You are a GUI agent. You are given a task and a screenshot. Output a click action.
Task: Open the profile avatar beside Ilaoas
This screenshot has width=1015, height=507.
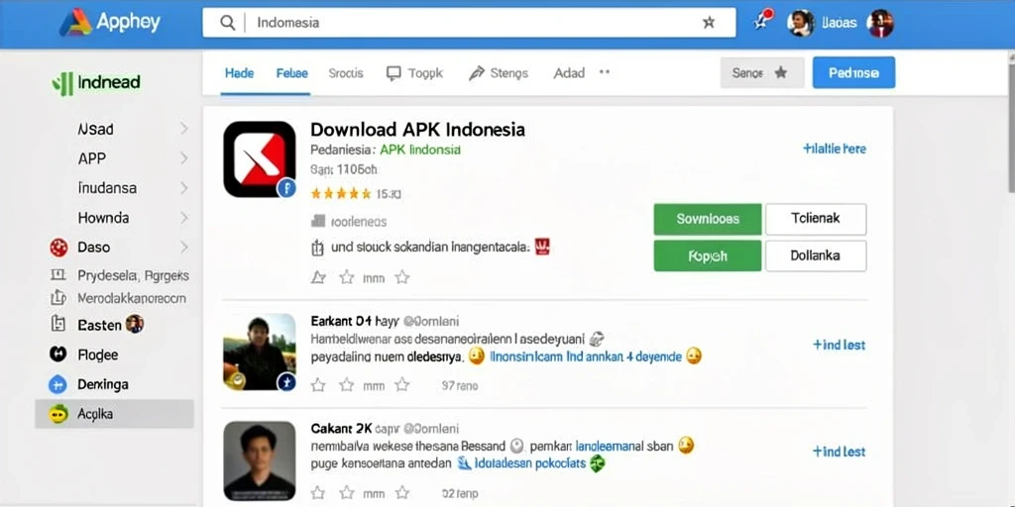tap(800, 24)
